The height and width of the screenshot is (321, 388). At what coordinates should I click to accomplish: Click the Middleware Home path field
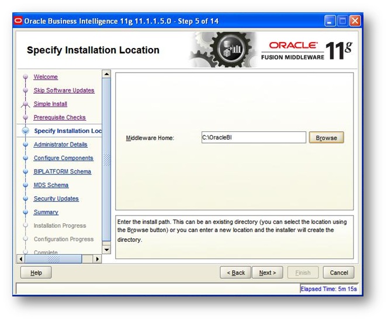[x=254, y=138]
